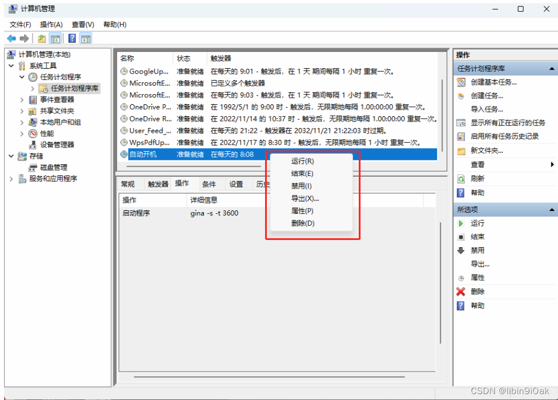Click the Back arrow toolbar icon

click(11, 39)
